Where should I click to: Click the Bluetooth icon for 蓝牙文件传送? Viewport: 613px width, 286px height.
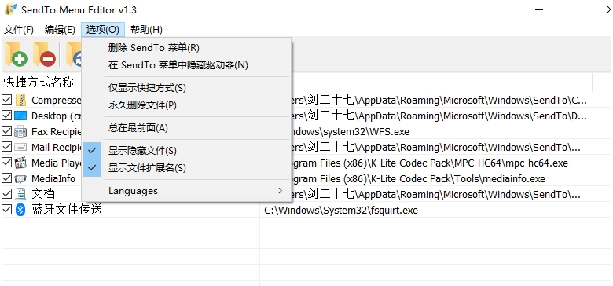(x=20, y=210)
